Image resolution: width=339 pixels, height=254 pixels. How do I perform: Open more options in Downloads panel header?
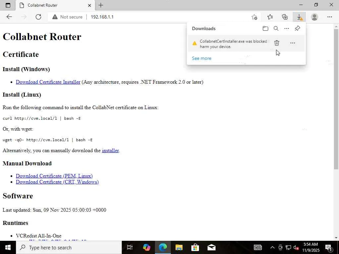click(x=286, y=28)
